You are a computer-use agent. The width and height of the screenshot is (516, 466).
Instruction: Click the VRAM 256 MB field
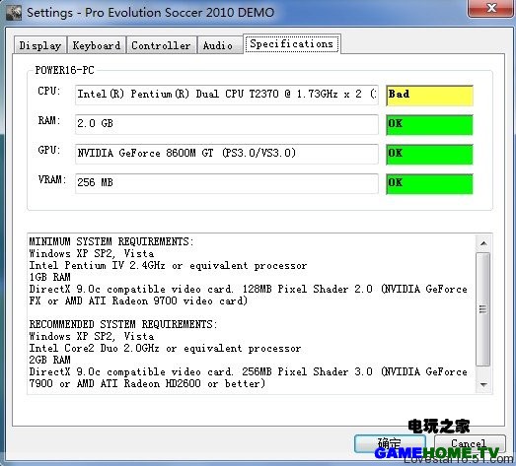click(x=226, y=183)
